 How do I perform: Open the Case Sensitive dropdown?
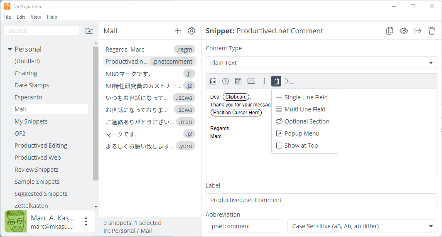(x=362, y=226)
